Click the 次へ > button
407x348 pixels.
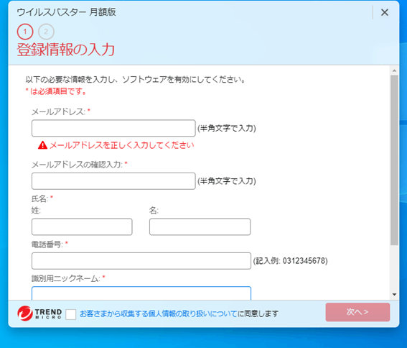[x=357, y=312]
